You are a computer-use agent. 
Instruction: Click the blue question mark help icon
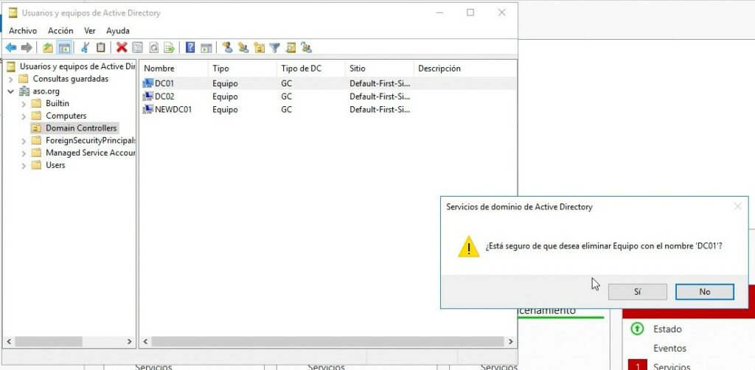click(190, 48)
